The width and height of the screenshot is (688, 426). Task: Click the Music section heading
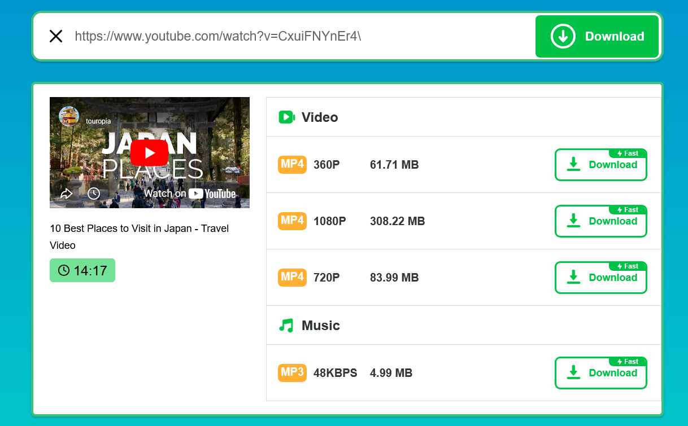pos(321,326)
